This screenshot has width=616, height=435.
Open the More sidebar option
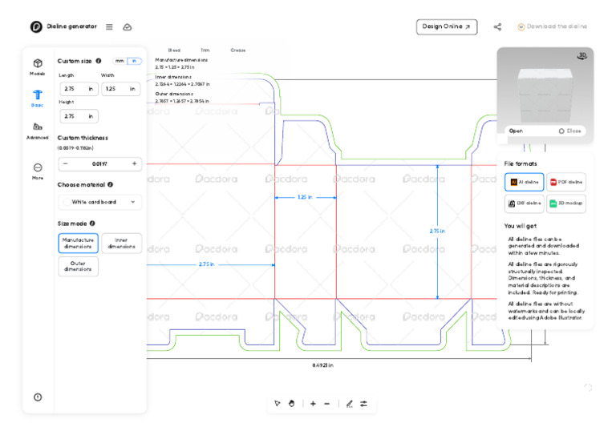38,171
